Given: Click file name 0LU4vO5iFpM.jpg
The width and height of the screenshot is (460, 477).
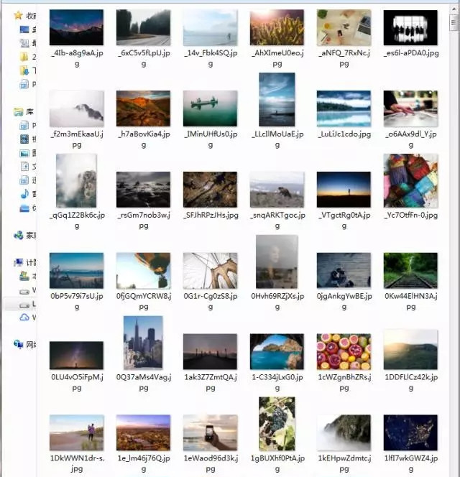Looking at the screenshot, I should pos(77,382).
